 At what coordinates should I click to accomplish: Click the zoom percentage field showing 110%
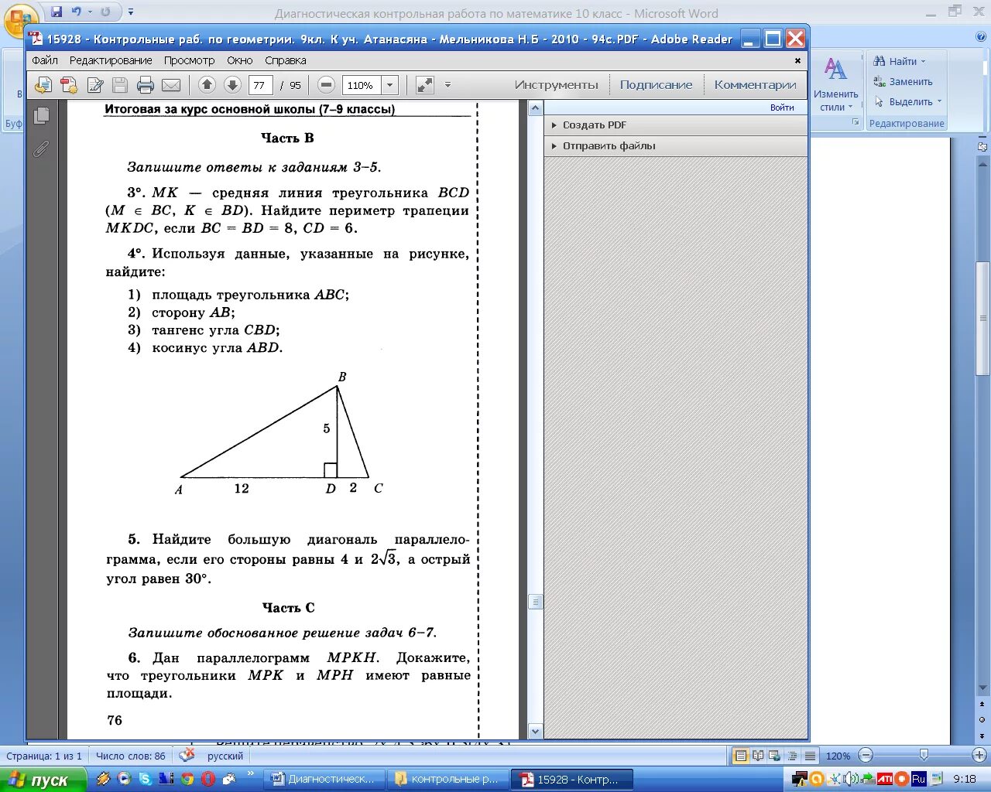point(362,85)
